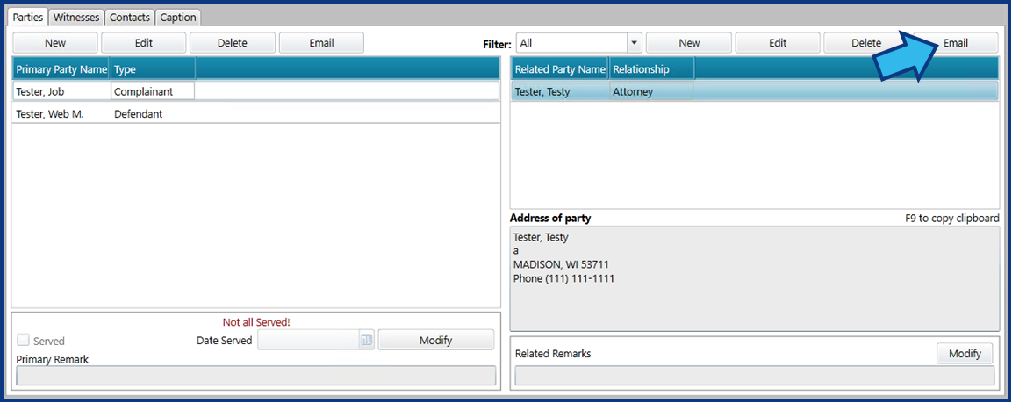1012x403 pixels.
Task: Toggle the Served checkbox
Action: [x=23, y=341]
